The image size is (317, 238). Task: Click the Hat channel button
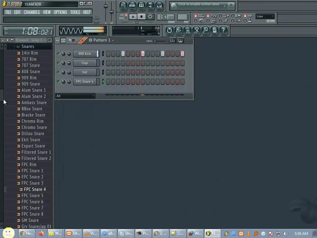point(85,72)
